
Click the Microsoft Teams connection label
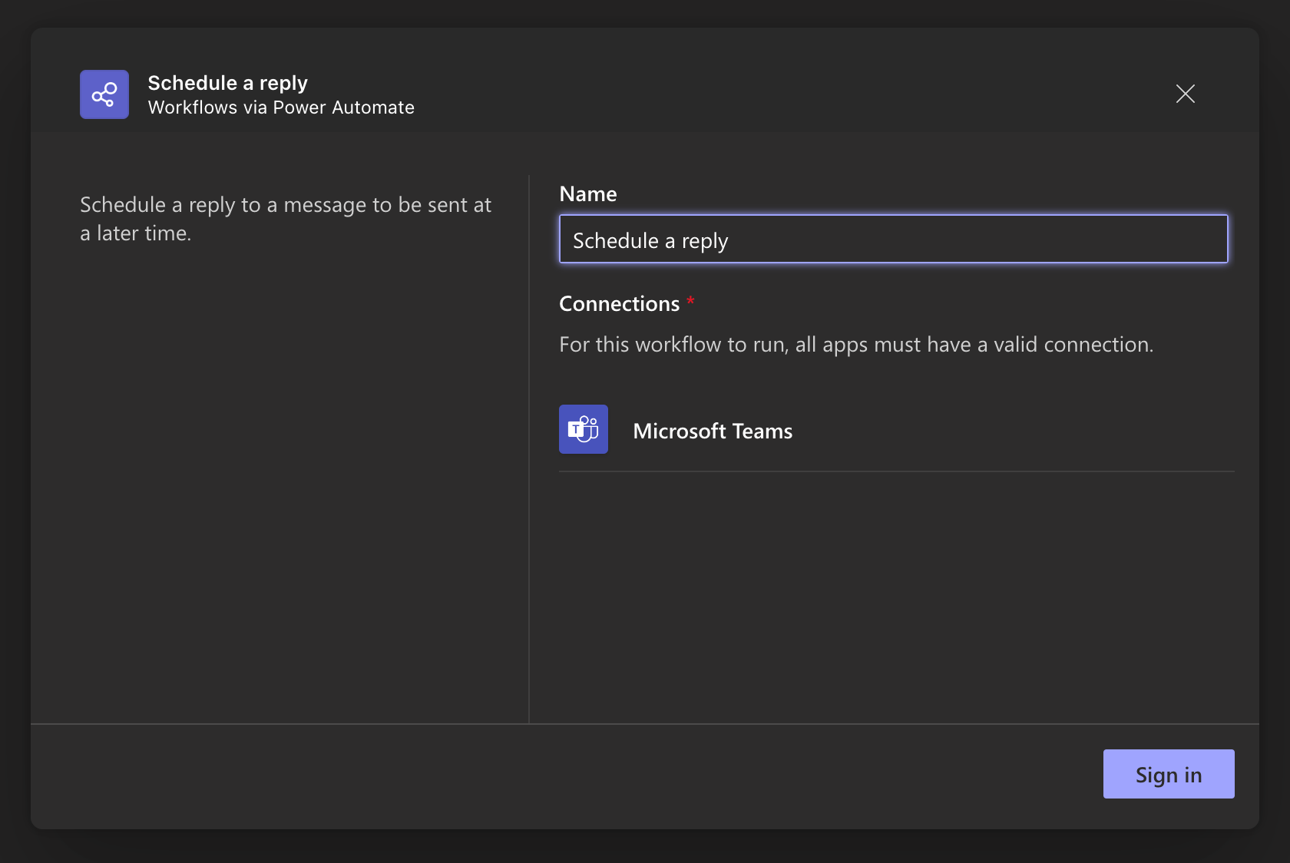coord(713,432)
